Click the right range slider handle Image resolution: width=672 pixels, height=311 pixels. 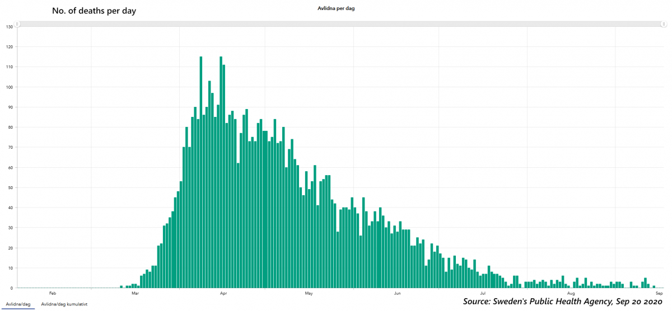(663, 24)
